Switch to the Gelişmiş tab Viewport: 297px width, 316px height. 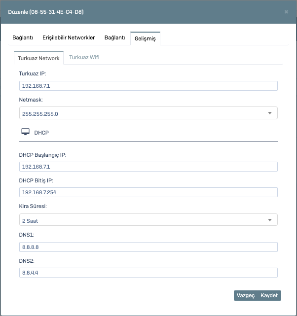(x=145, y=38)
